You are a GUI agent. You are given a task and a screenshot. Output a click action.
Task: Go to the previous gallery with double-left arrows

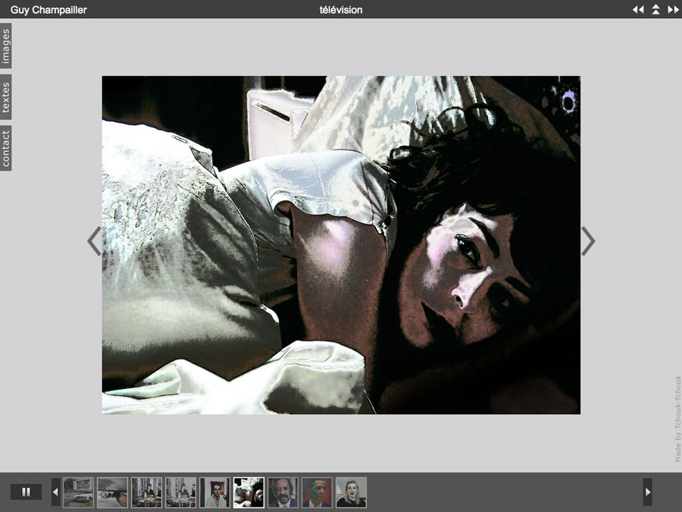pyautogui.click(x=638, y=10)
